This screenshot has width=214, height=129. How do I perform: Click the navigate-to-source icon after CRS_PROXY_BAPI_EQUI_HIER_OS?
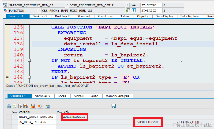(x=128, y=10)
